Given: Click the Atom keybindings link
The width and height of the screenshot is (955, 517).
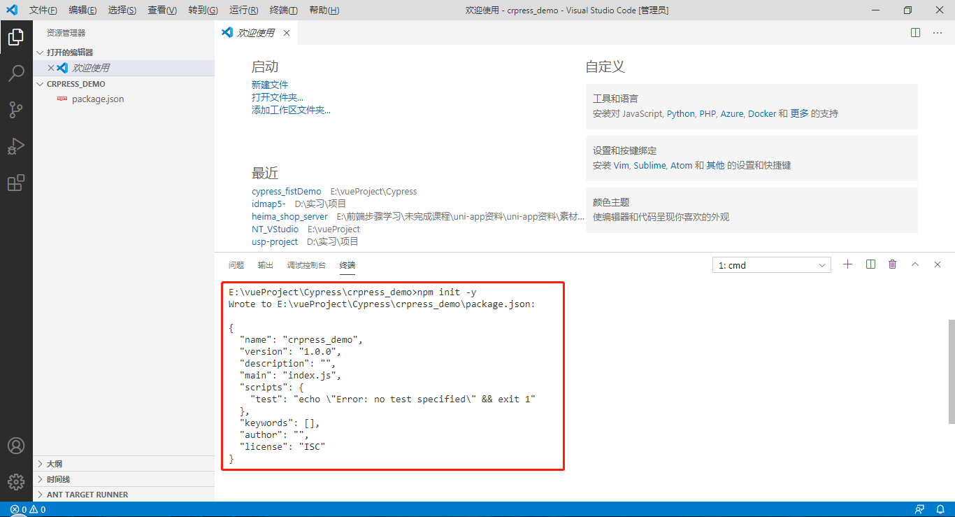Looking at the screenshot, I should [681, 165].
